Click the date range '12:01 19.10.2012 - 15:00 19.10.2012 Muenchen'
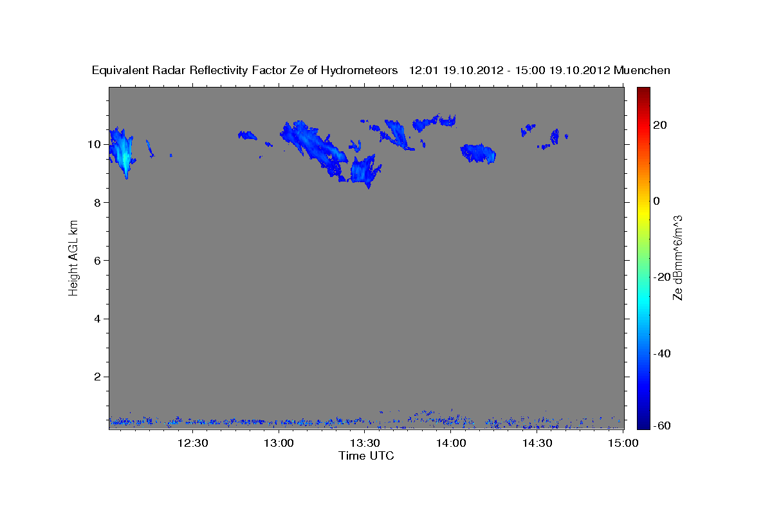The height and width of the screenshot is (515, 772). coord(540,70)
